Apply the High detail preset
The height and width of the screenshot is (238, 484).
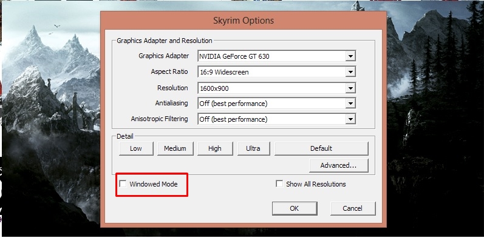(215, 148)
